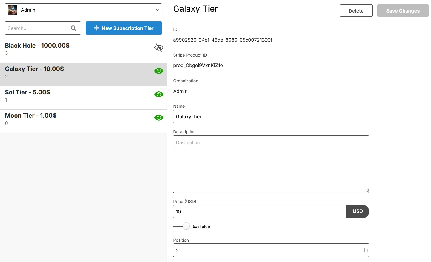Toggle visibility eye for Galaxy Tier
Screen dimensions: 431x262
[159, 71]
